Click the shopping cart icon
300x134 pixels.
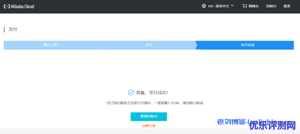click(x=245, y=6)
